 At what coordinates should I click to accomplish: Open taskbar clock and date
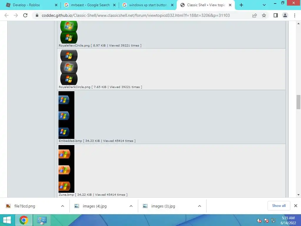pyautogui.click(x=288, y=220)
